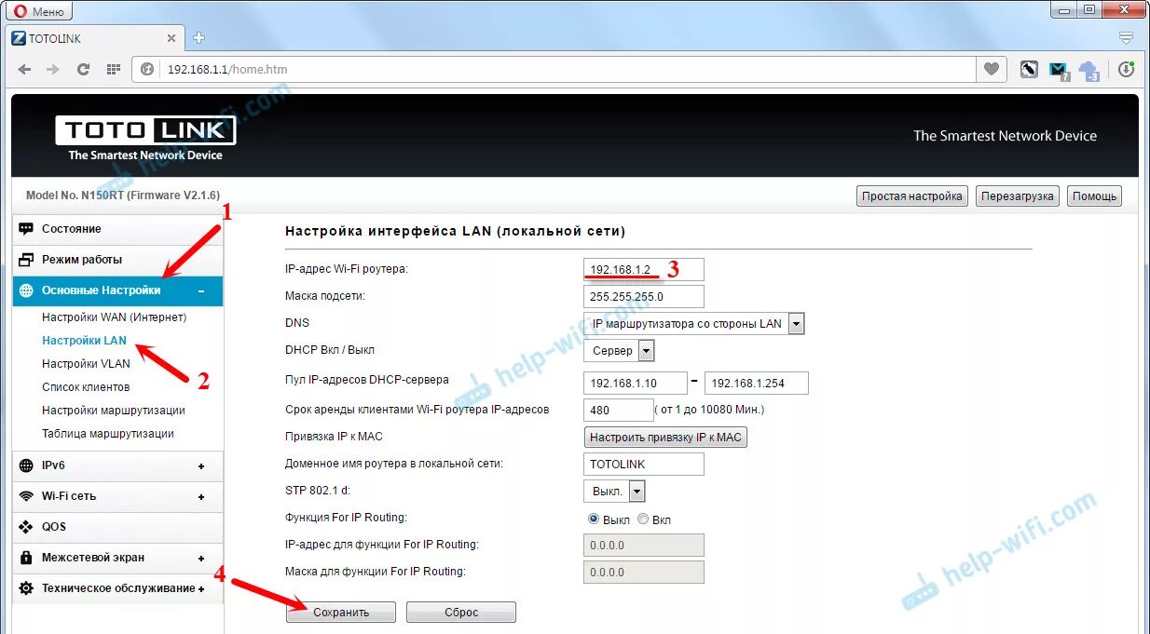
Task: Open Настройки LAN page
Action: pos(84,341)
